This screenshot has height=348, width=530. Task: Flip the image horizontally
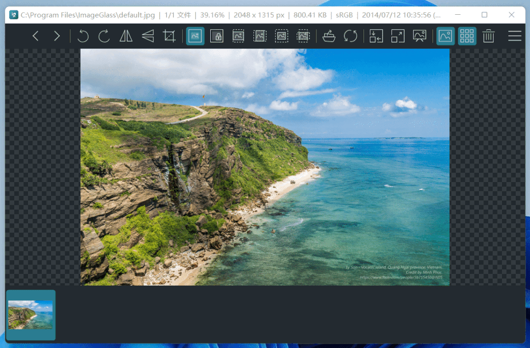(126, 36)
